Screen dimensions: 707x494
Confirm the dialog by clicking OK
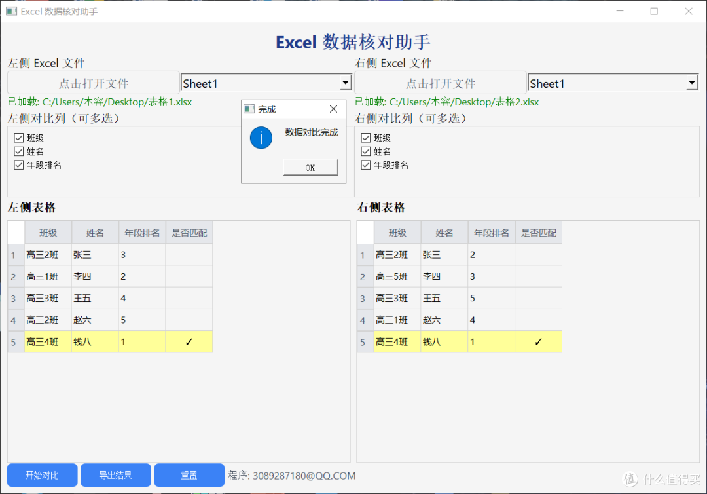[311, 167]
